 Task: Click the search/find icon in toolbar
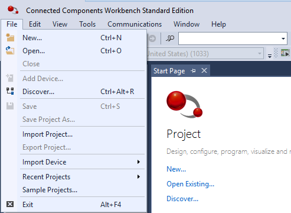pyautogui.click(x=170, y=38)
